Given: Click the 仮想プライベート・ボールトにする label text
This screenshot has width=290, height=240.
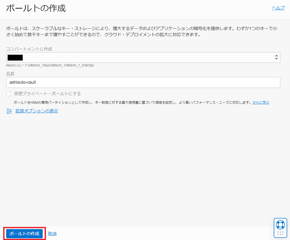Looking at the screenshot, I should click(47, 94).
